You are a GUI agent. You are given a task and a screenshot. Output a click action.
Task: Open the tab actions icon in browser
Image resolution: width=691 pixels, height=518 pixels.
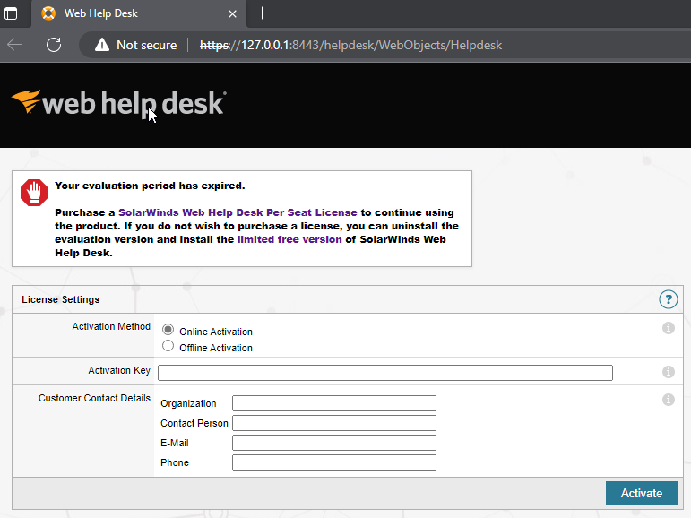click(11, 13)
